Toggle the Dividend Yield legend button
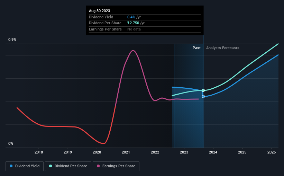This screenshot has width=284, height=176. tap(25, 166)
